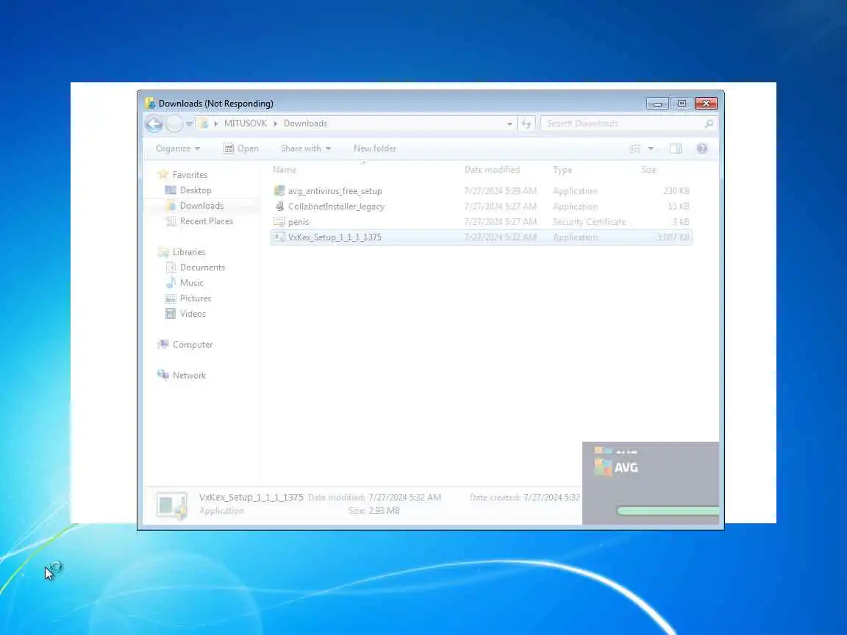The width and height of the screenshot is (847, 635).
Task: Open the Music library
Action: click(x=192, y=283)
